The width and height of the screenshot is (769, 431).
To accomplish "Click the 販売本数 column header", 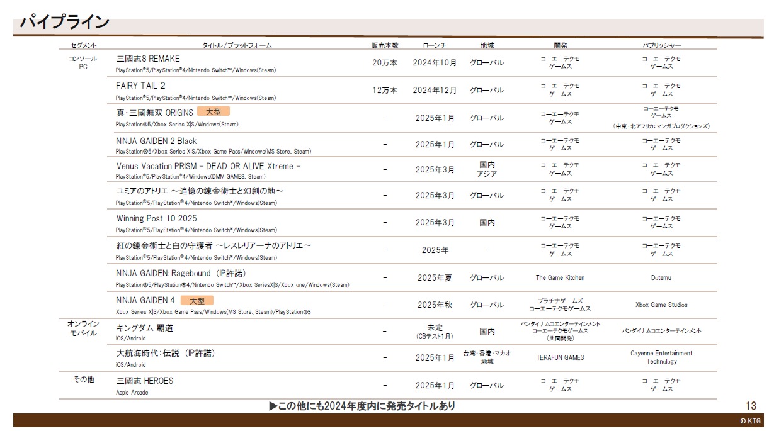I will coord(385,45).
